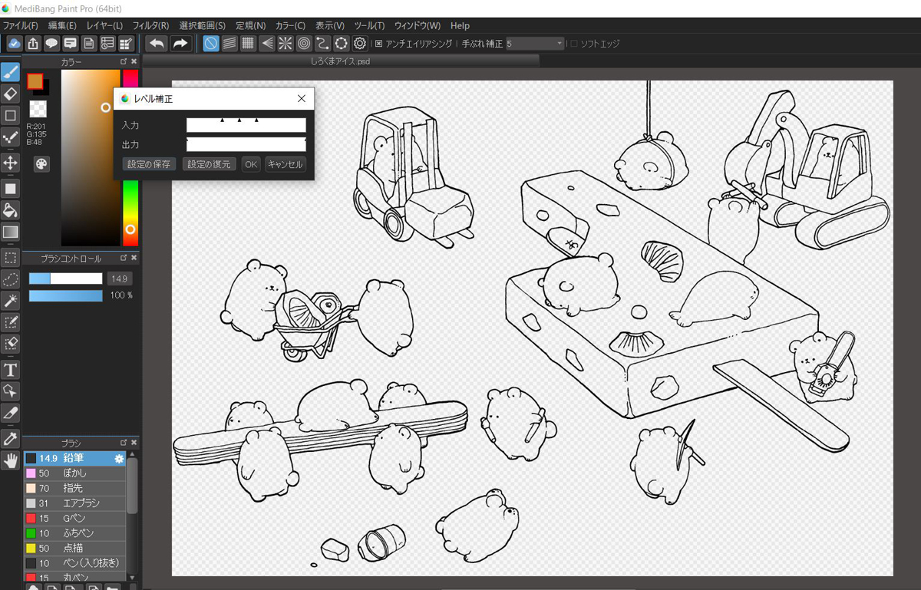Turn off snap guides
The height and width of the screenshot is (590, 921).
[x=210, y=44]
